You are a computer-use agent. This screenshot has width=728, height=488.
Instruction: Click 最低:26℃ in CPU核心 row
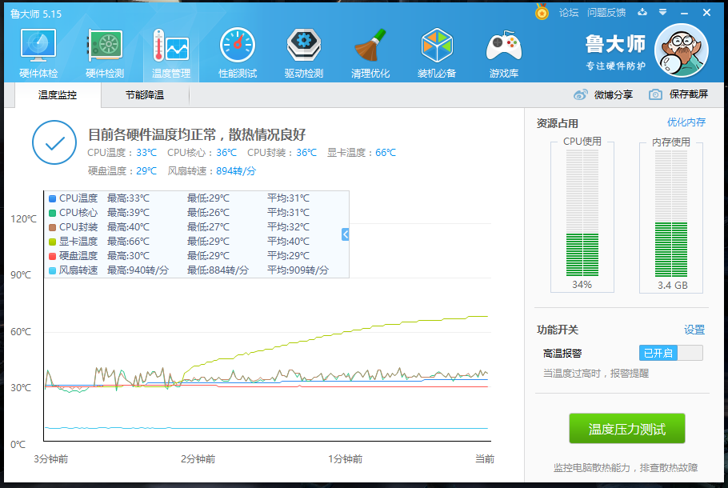coord(208,213)
